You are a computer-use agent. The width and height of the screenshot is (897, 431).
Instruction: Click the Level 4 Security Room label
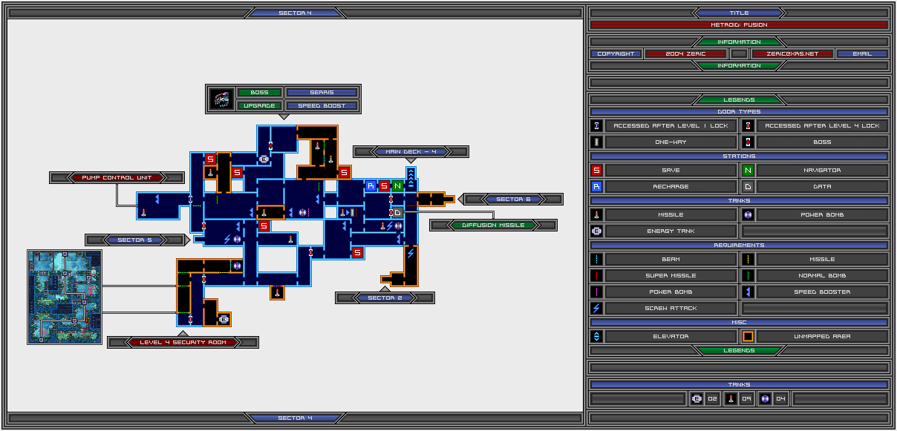coord(183,342)
